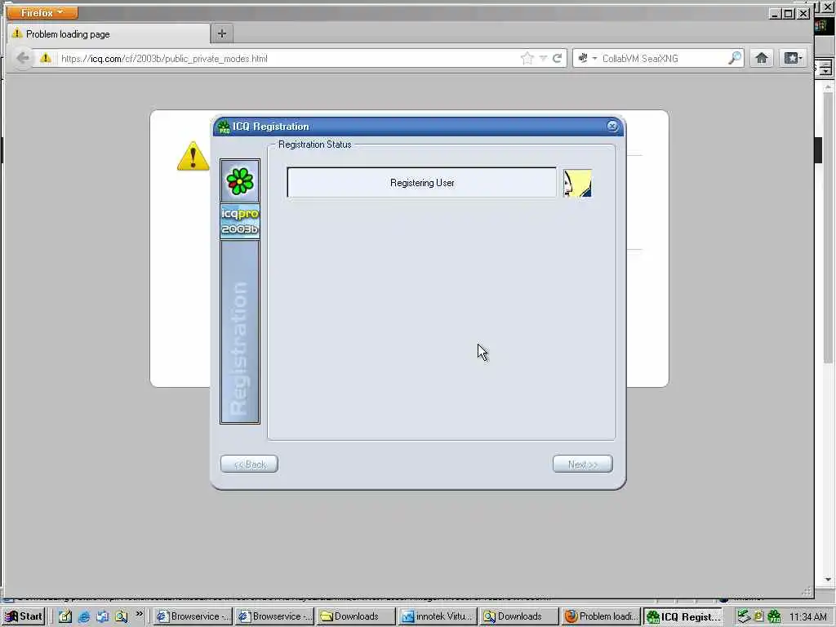Switch to ICQ Registration taskbar button
This screenshot has width=836, height=627.
(683, 616)
